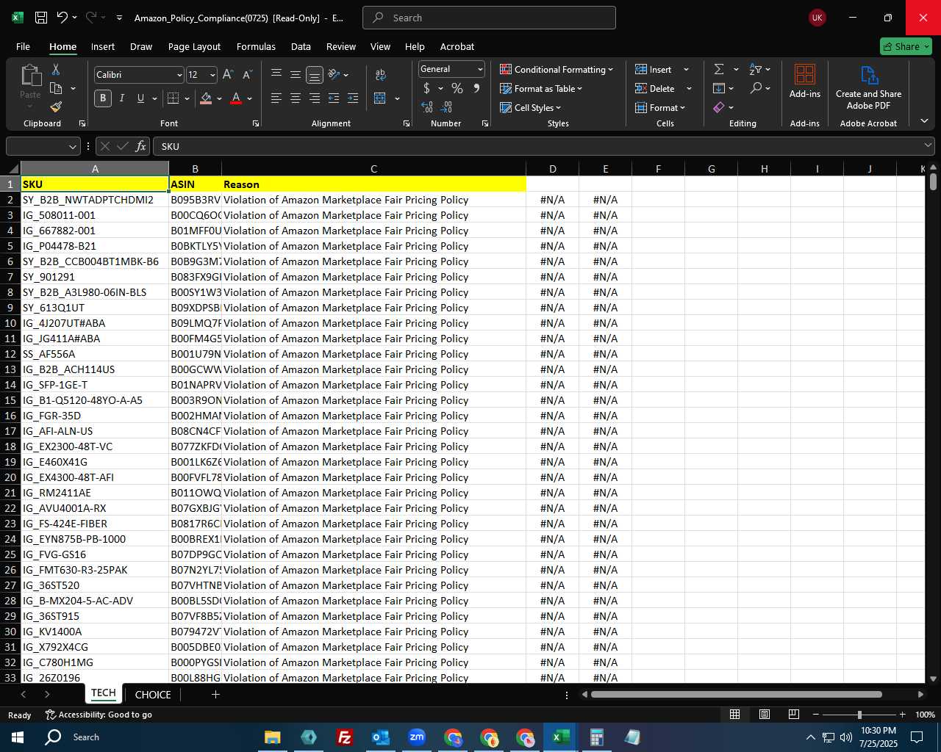Viewport: 941px width, 752px height.
Task: Expand Conditional Formatting menu
Action: coord(557,69)
